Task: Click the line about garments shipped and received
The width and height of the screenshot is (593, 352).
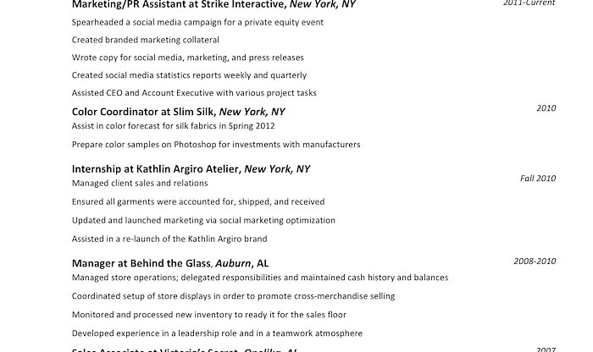Action: tap(198, 201)
